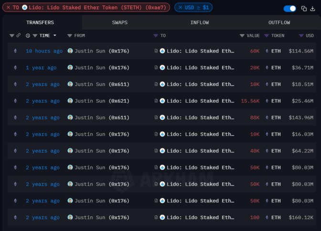Expand the TIME sort dropdown arrow
The image size is (321, 231).
pos(54,35)
